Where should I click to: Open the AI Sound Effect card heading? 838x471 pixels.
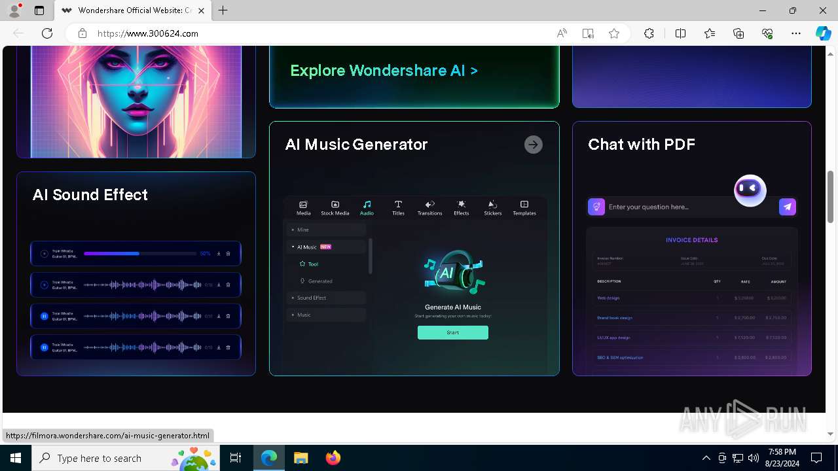[x=90, y=195]
